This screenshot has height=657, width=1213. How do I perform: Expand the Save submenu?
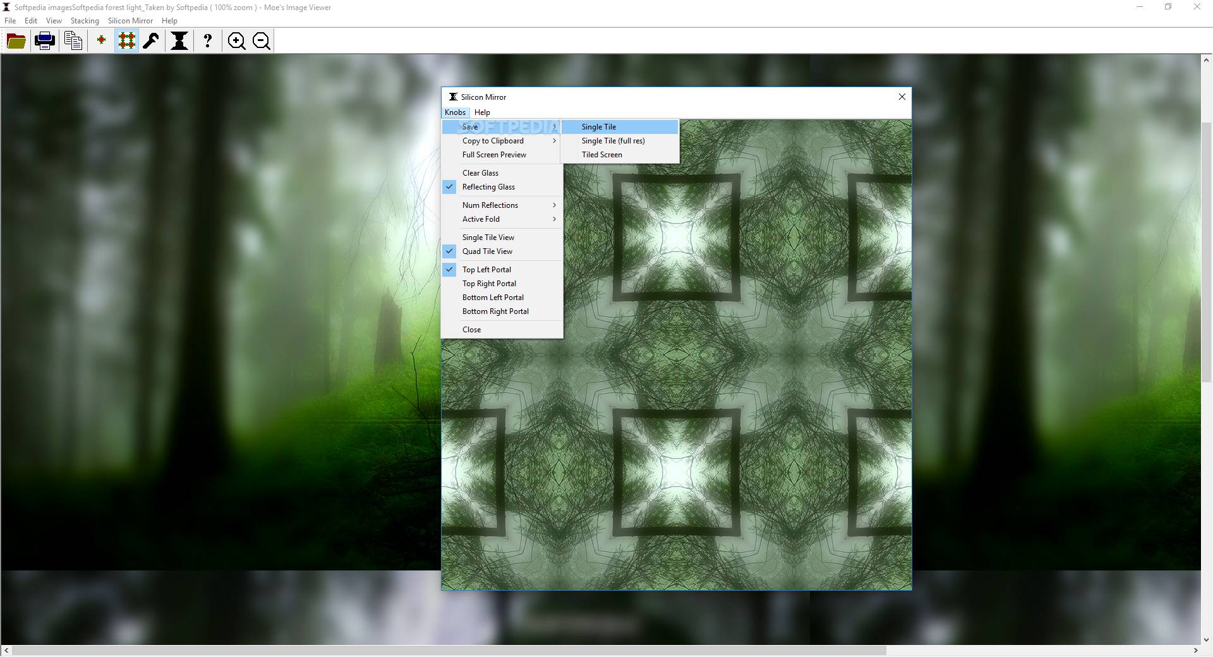click(502, 127)
